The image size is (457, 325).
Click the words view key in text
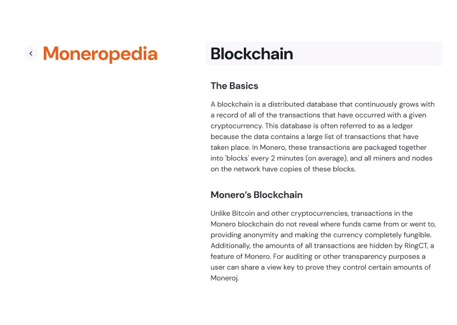click(x=281, y=267)
